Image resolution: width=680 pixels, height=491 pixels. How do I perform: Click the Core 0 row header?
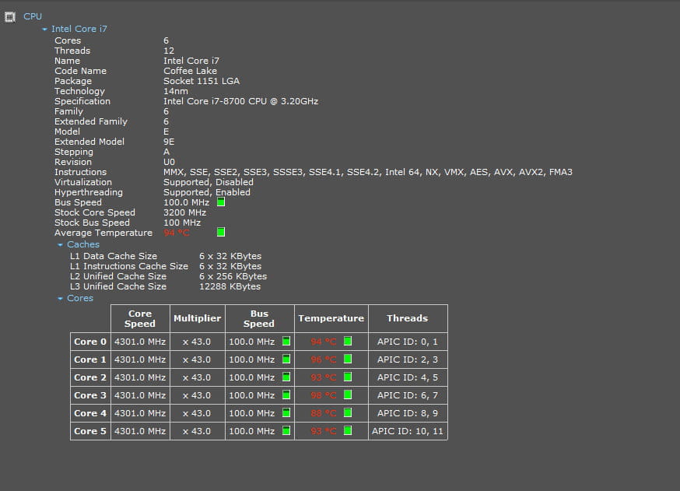point(90,342)
